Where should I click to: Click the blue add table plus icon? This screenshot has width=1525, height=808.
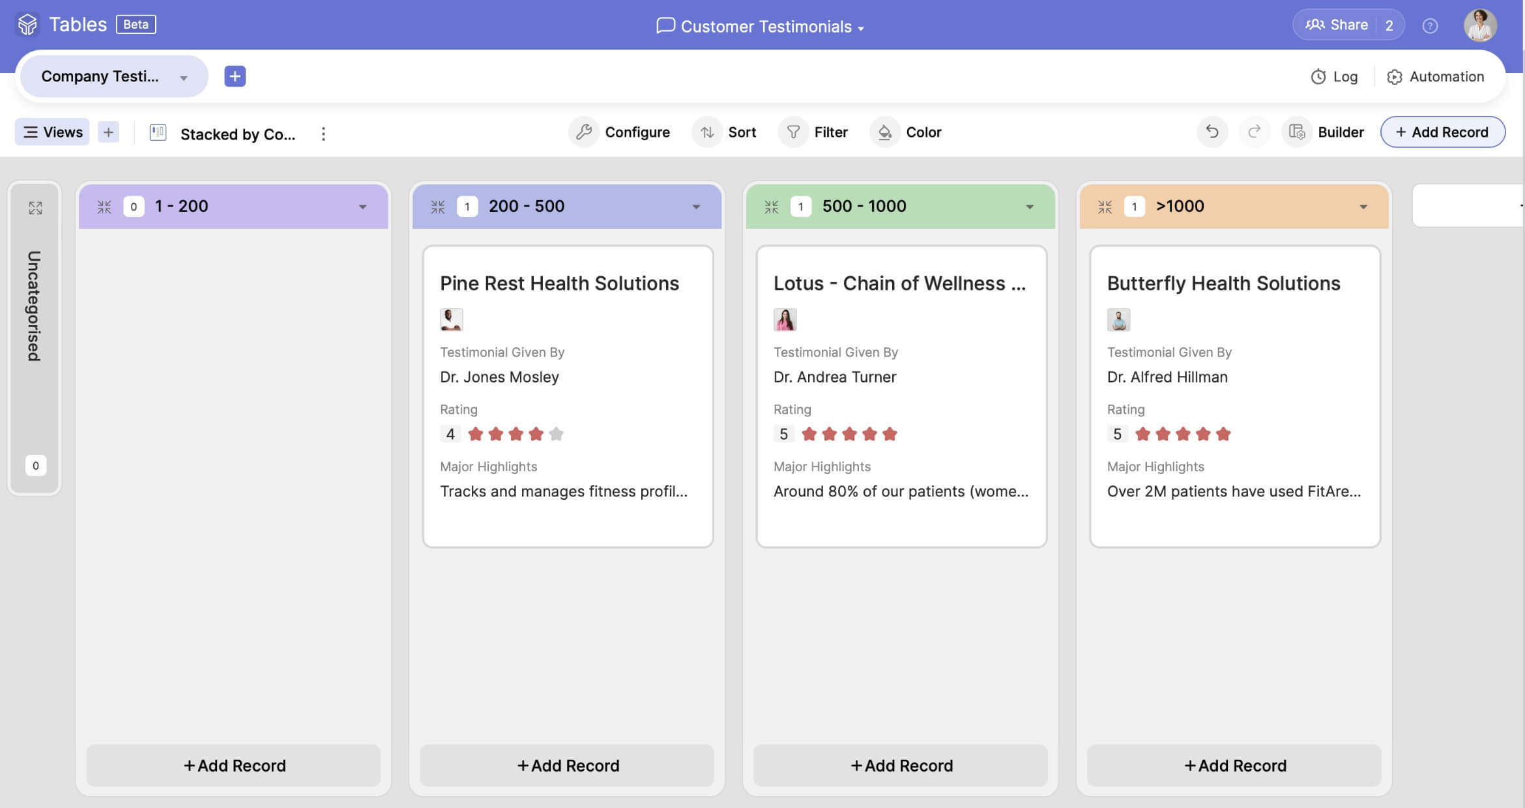(x=235, y=76)
